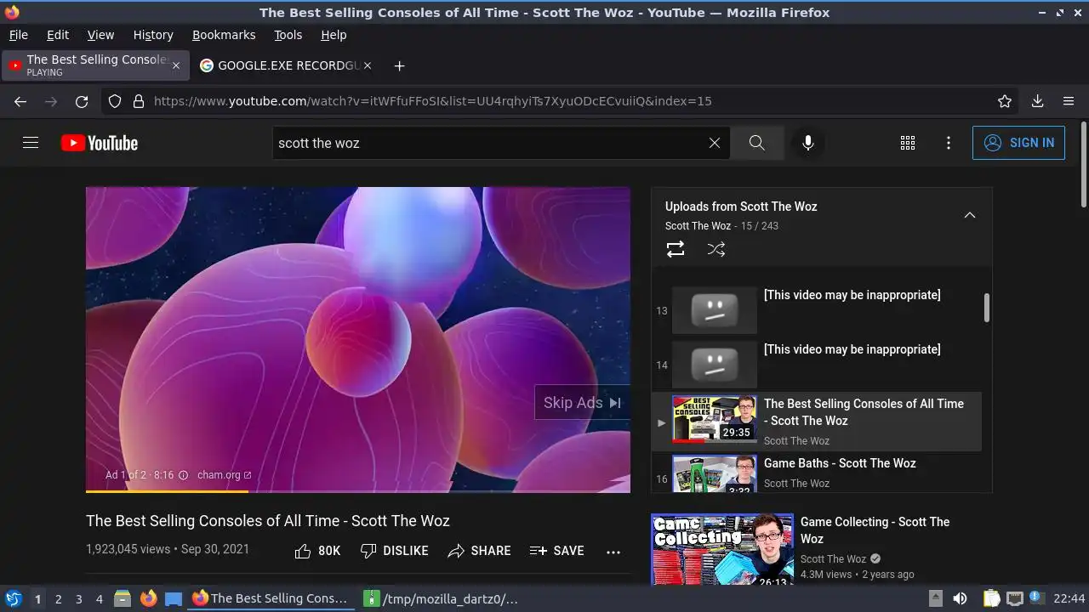Click SAVE to add to playlist
This screenshot has width=1089, height=612.
tap(556, 551)
